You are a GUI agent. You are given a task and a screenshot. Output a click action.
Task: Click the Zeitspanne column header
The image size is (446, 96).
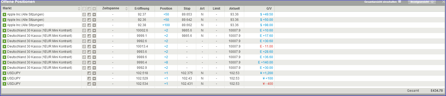click(x=111, y=9)
